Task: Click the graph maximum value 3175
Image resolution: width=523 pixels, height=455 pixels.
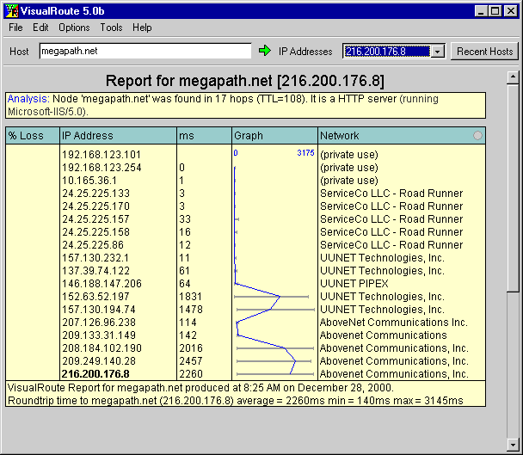Action: coord(305,153)
